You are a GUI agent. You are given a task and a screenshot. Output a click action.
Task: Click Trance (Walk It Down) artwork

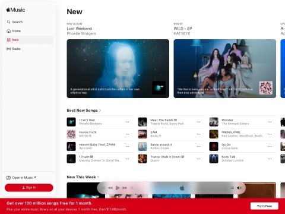[142, 159]
